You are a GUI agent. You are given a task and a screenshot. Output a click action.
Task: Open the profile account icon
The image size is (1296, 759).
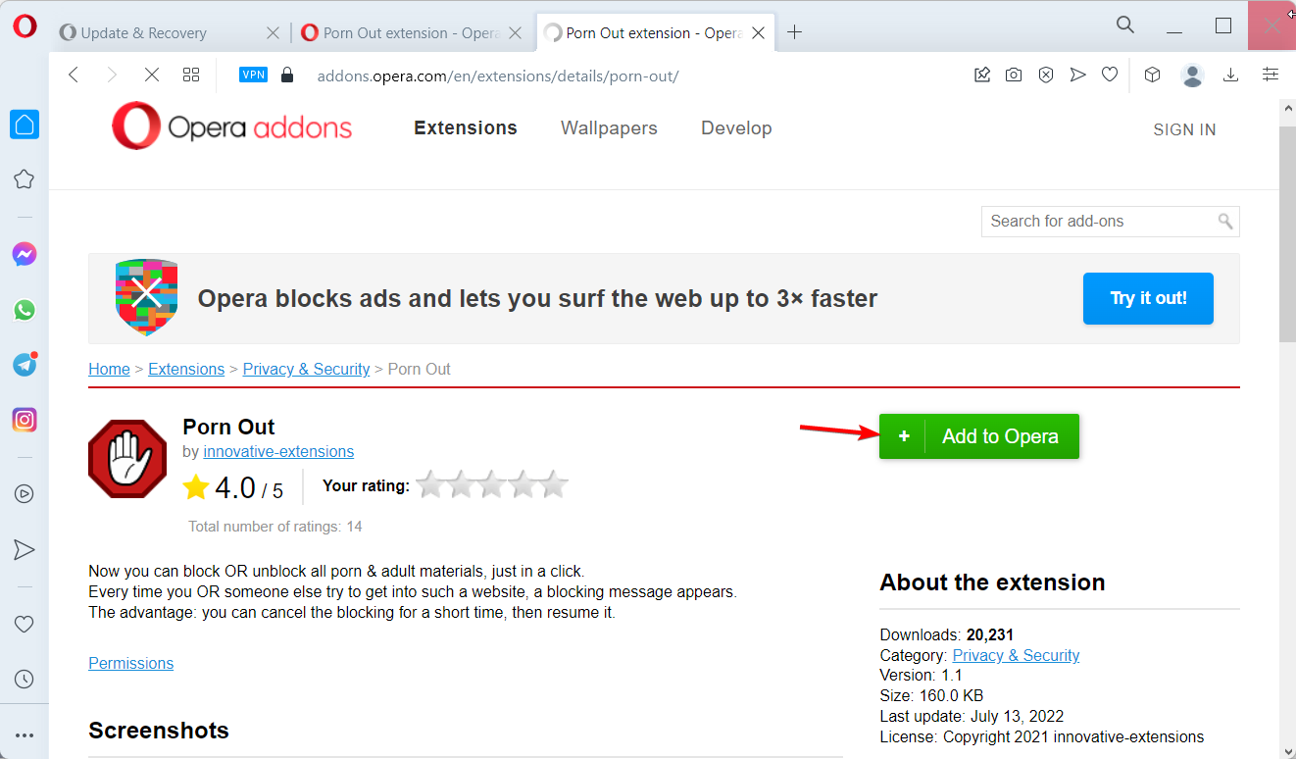1192,75
